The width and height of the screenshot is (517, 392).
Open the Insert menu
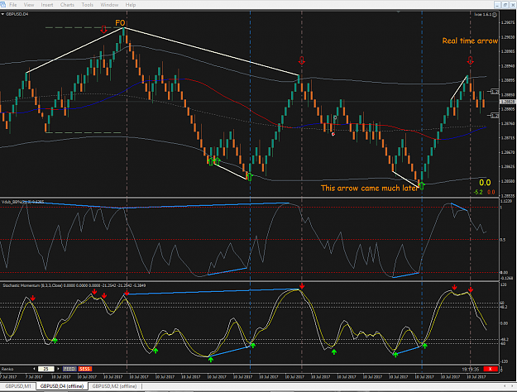pyautogui.click(x=47, y=5)
